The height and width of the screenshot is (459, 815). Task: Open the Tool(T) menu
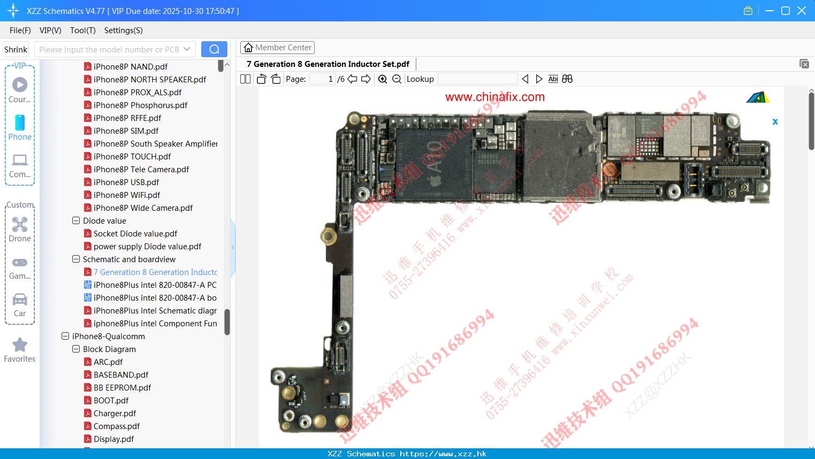click(x=83, y=30)
